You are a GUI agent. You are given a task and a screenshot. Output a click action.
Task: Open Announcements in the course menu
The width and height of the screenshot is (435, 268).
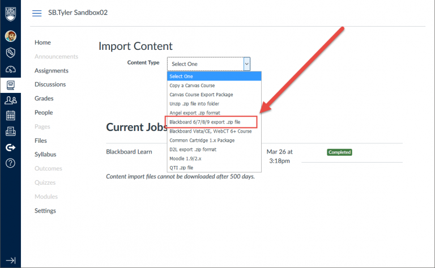56,57
